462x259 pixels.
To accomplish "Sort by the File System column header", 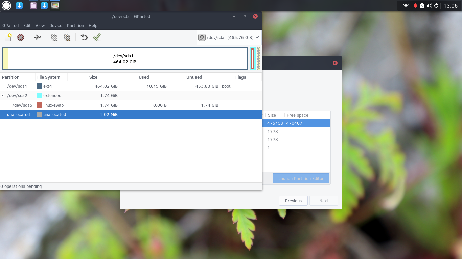I will 51,77.
